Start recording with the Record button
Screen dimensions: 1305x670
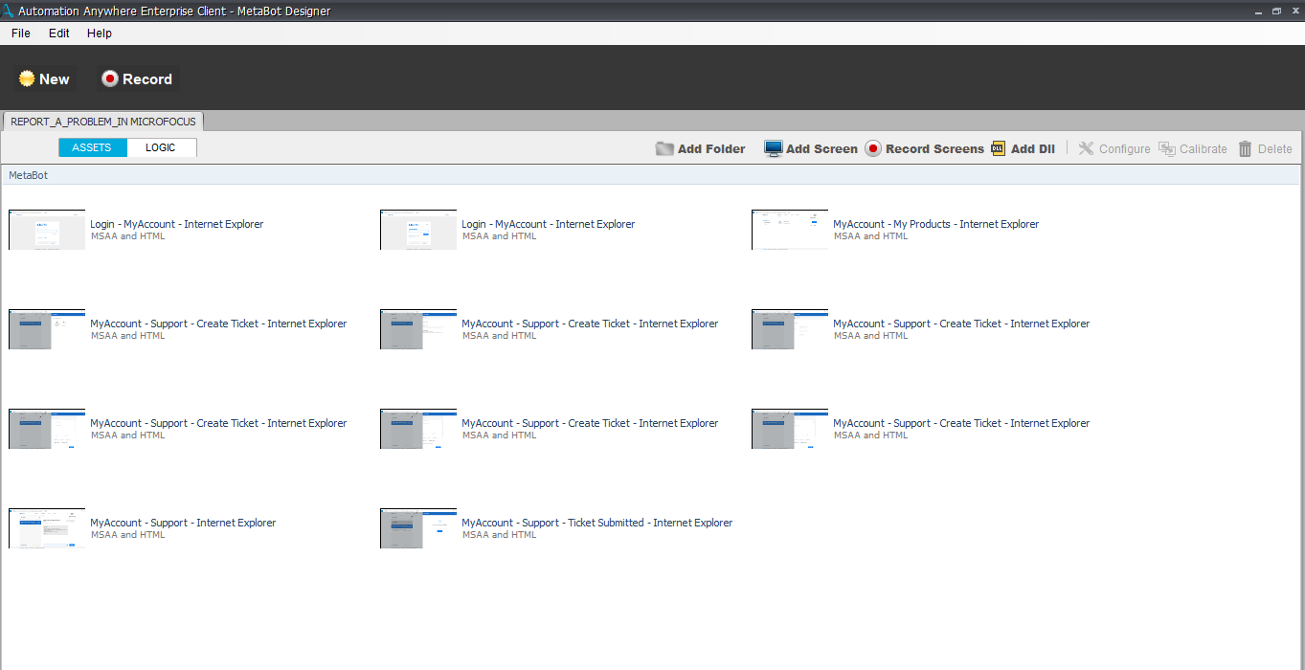[x=137, y=79]
